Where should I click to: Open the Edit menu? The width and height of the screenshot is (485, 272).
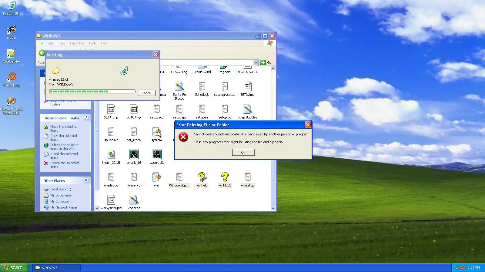pos(51,43)
